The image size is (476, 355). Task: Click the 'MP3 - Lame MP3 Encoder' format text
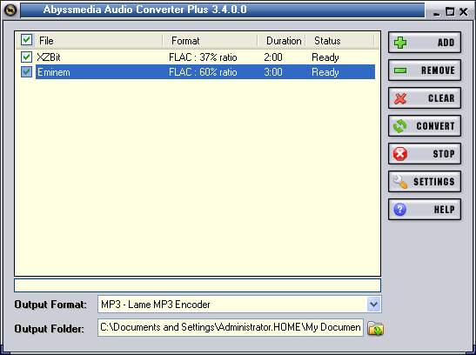tap(156, 305)
